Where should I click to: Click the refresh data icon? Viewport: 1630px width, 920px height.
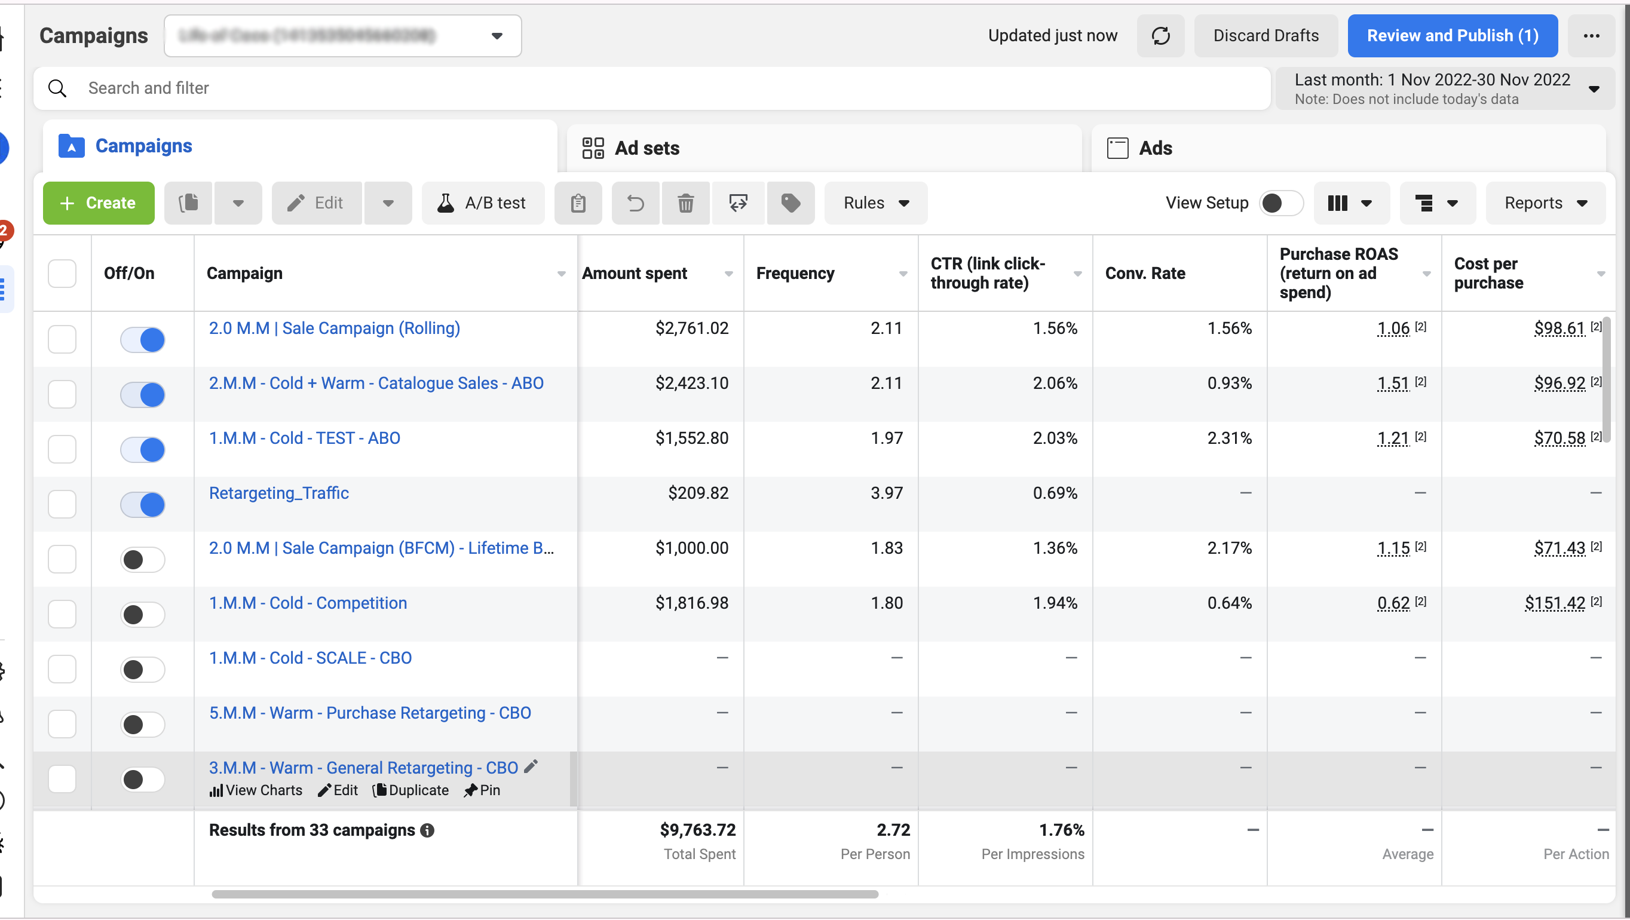1160,36
